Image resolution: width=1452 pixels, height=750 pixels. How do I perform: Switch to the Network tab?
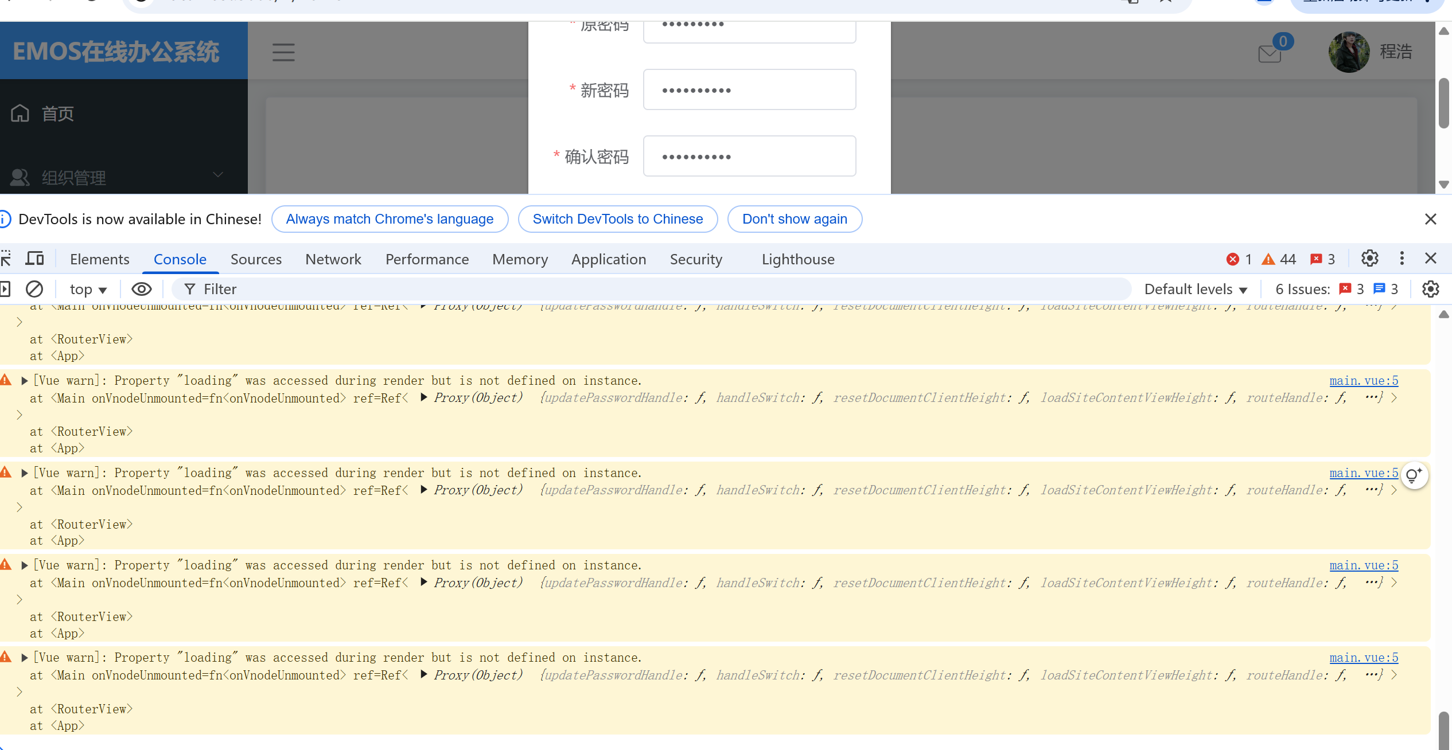tap(333, 260)
